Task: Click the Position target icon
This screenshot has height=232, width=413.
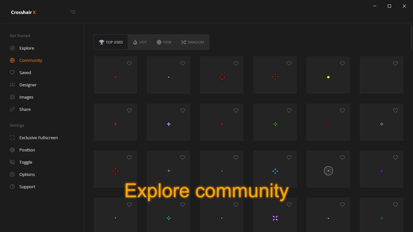Action: (x=12, y=150)
